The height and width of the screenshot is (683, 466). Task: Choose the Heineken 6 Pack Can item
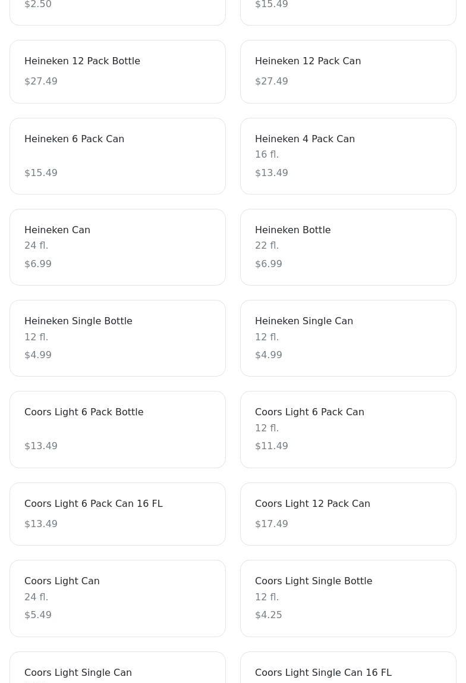(118, 156)
